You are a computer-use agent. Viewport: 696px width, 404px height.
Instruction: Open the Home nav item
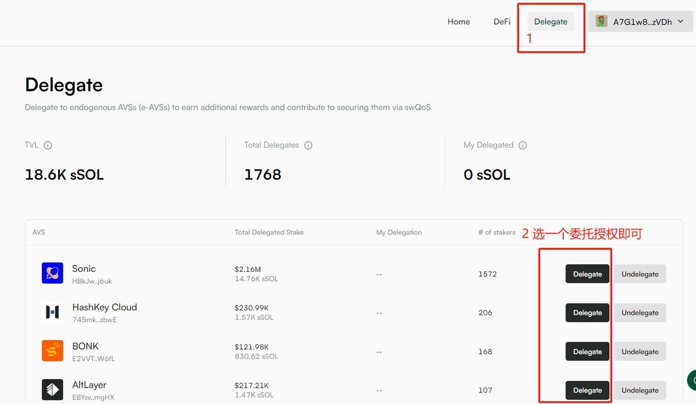458,21
